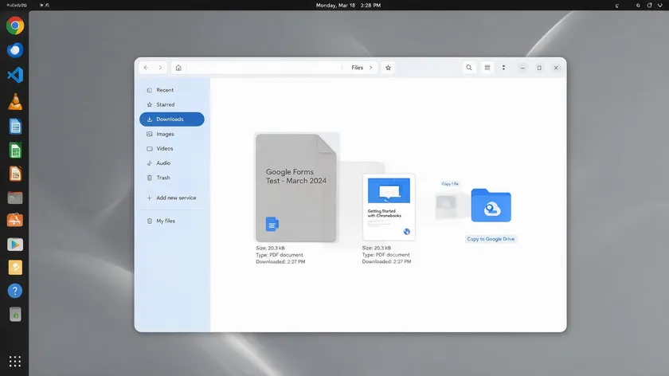The height and width of the screenshot is (376, 669).
Task: Click the Files path label
Action: 357,68
